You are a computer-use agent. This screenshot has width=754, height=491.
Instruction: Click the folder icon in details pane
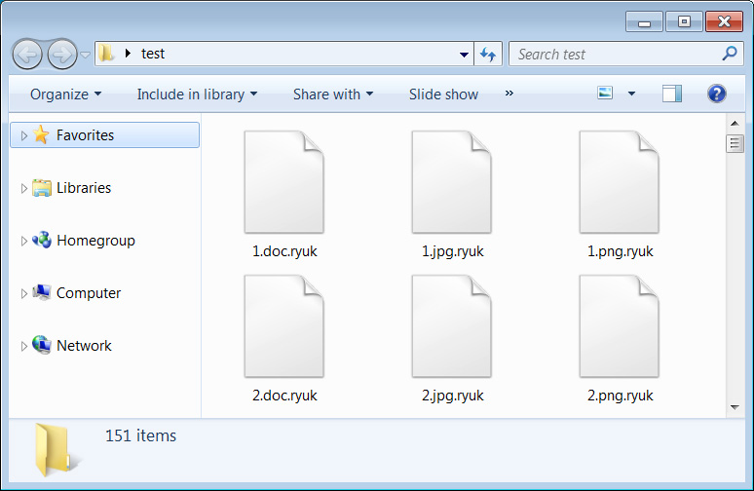point(57,450)
